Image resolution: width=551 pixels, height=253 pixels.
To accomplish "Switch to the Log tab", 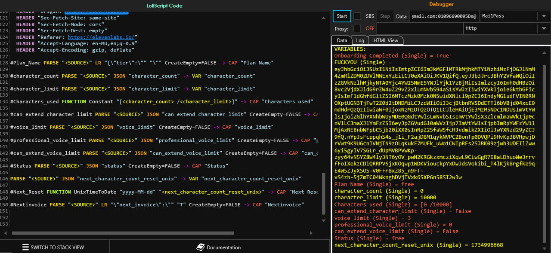I will tap(360, 40).
